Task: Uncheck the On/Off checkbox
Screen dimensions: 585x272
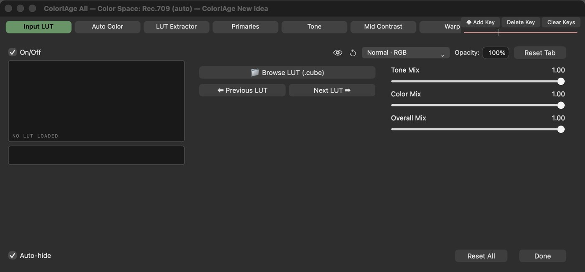Action: 13,52
